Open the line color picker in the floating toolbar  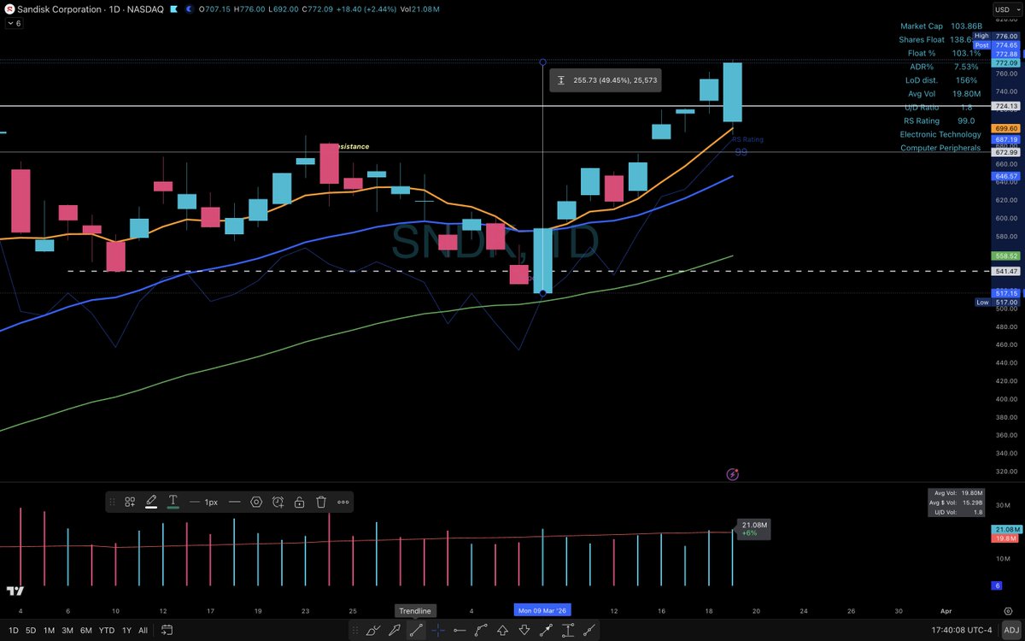151,502
